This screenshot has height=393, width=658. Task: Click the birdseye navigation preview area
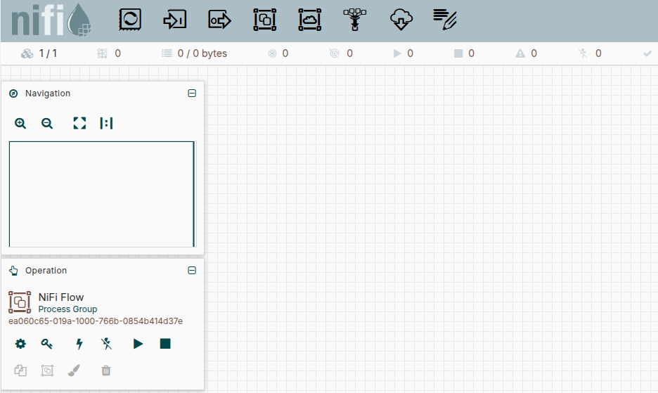[101, 193]
